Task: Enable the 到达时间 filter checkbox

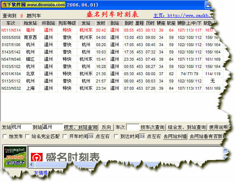Action: (x=116, y=136)
